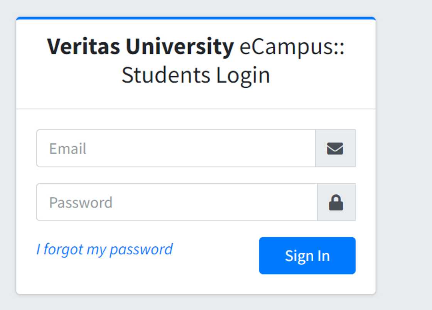The height and width of the screenshot is (310, 432).
Task: Tap the lock icon addon in Password row
Action: (x=336, y=202)
